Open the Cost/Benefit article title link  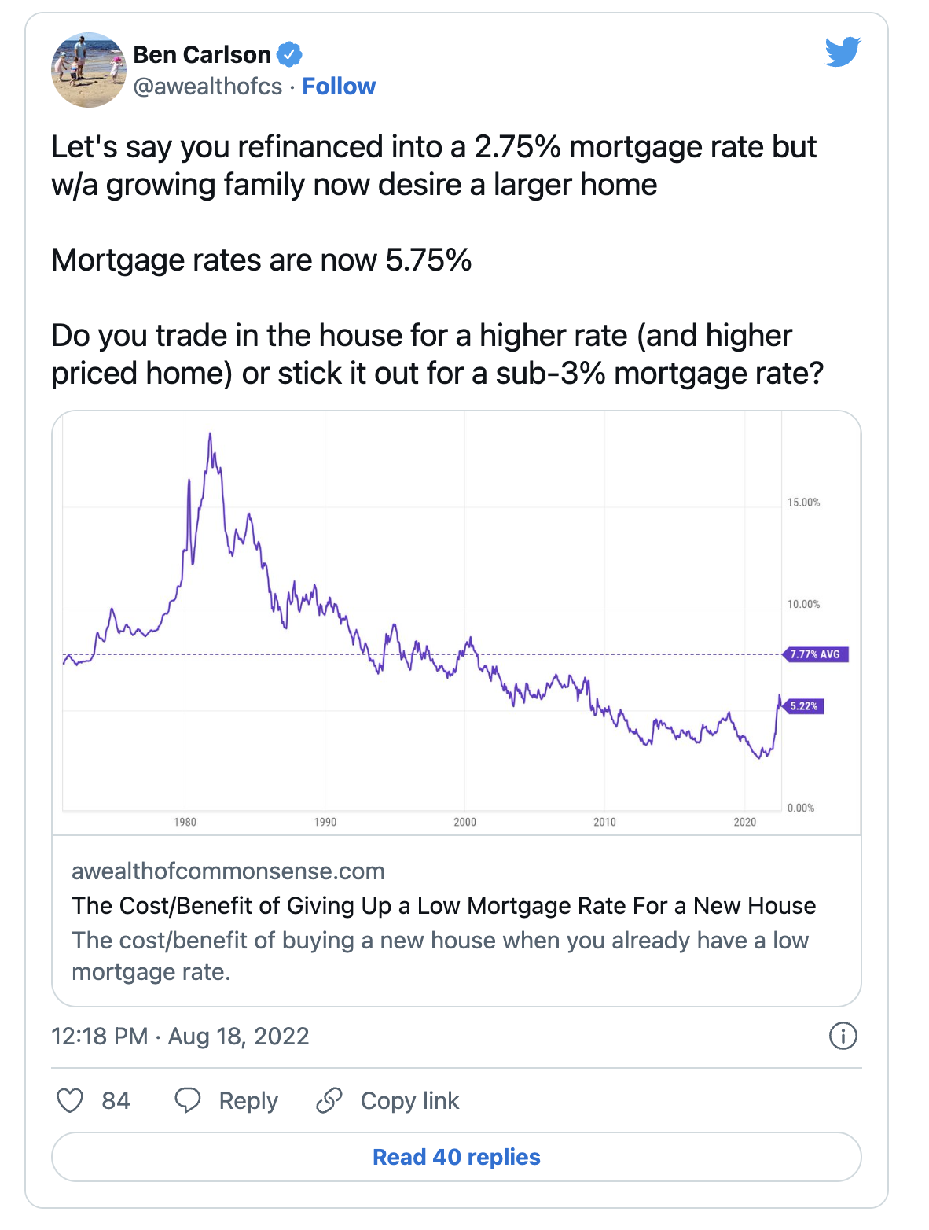coord(444,906)
